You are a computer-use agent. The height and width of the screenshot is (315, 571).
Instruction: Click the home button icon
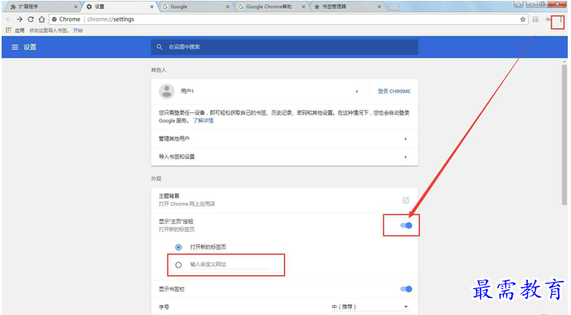coord(41,19)
